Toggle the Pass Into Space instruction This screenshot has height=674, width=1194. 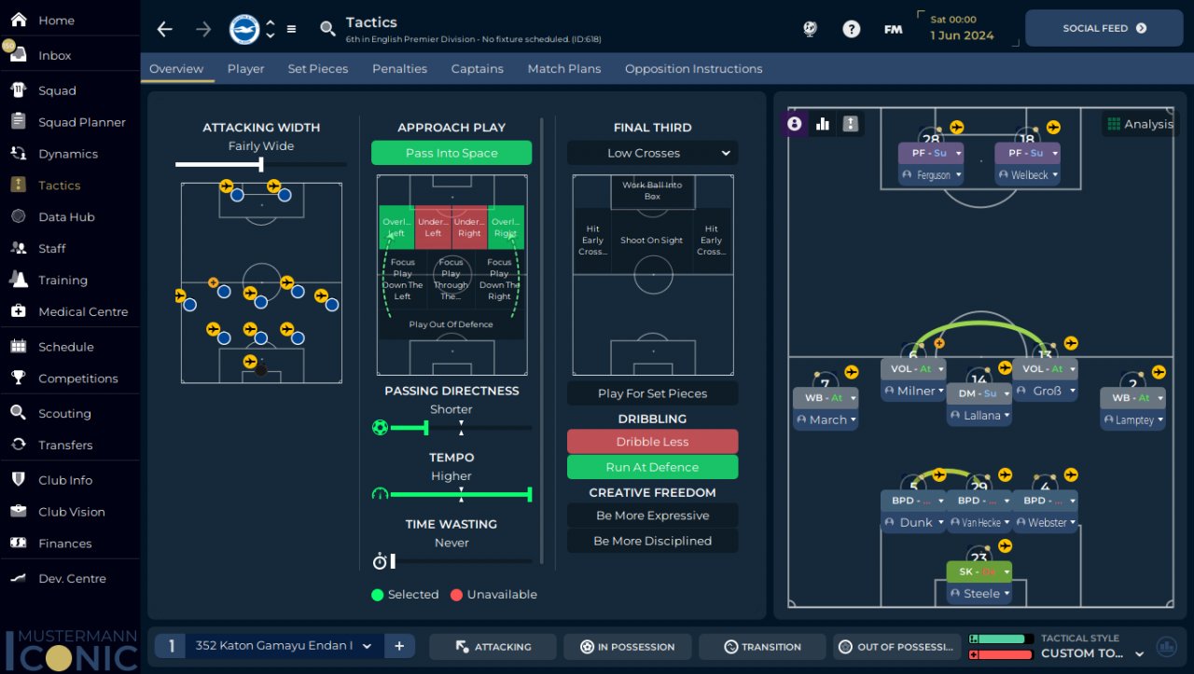click(451, 153)
